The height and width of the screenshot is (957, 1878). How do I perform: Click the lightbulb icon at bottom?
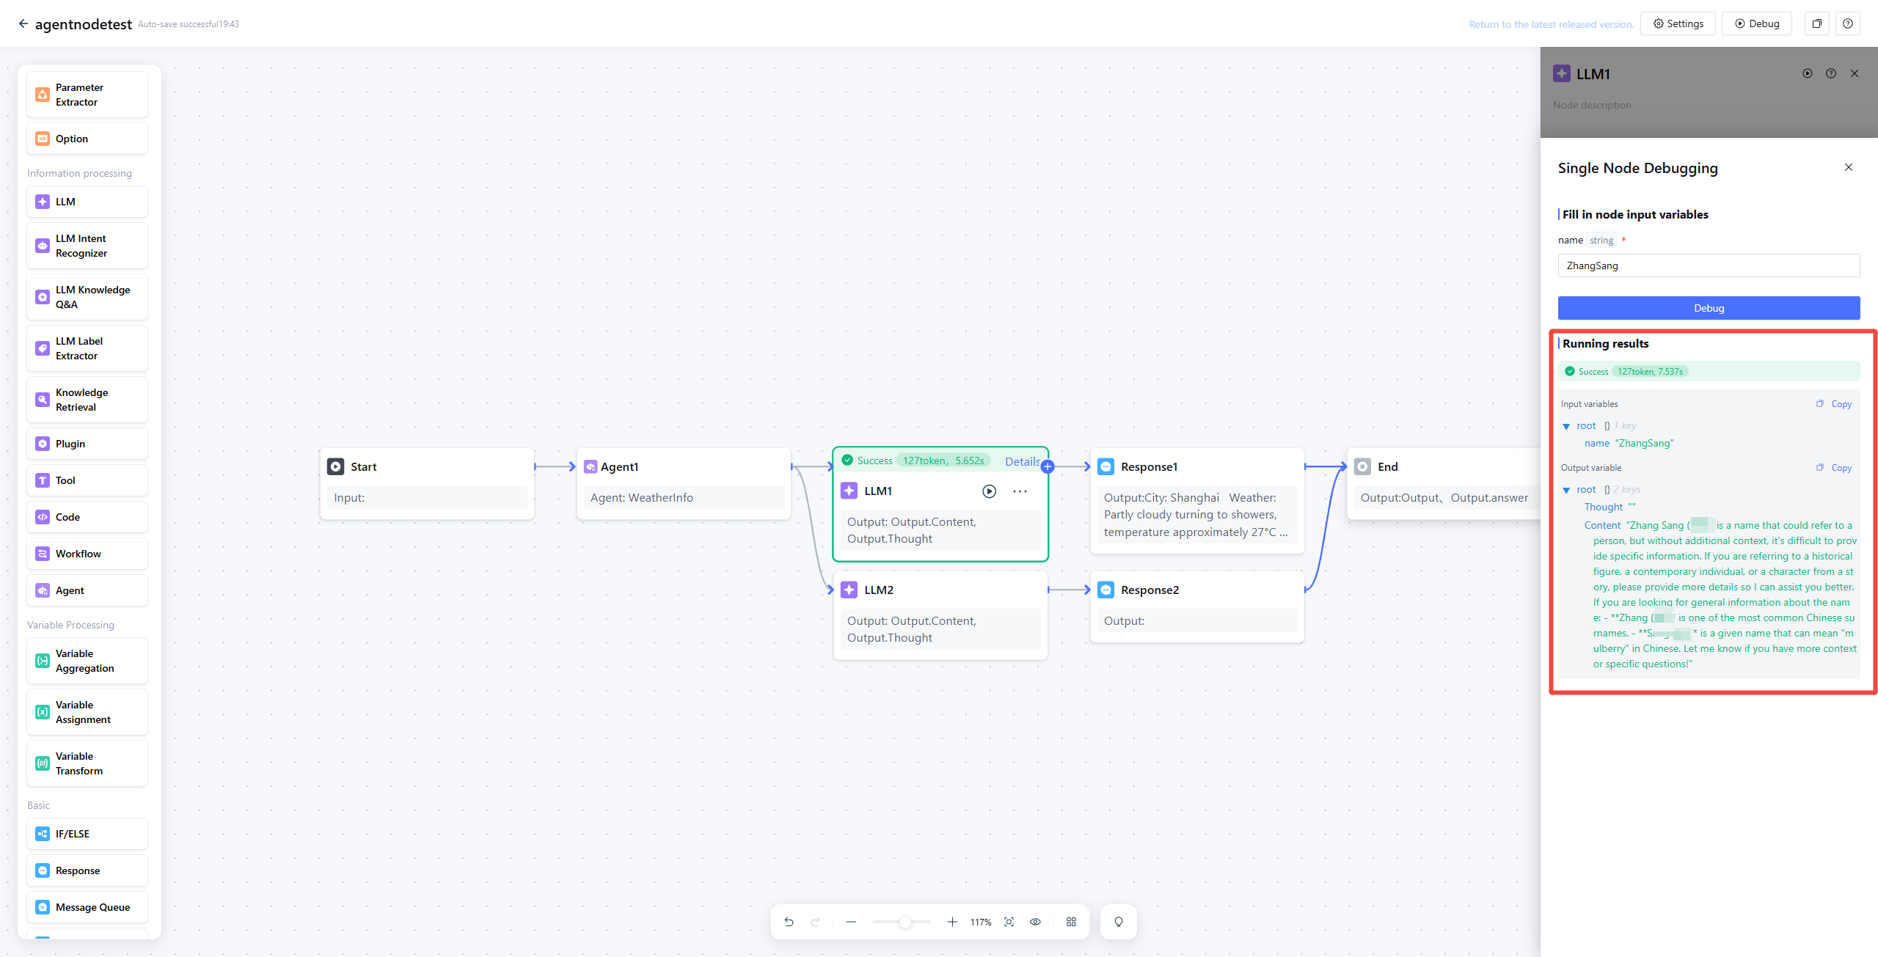point(1118,922)
